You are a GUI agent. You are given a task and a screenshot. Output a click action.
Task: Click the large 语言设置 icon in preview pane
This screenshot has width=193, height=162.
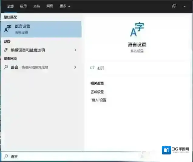[x=137, y=29]
